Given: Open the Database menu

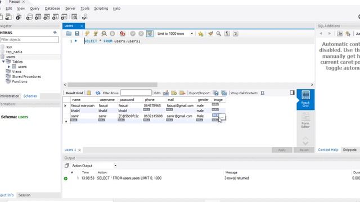Looking at the screenshot, I should pos(52,8).
